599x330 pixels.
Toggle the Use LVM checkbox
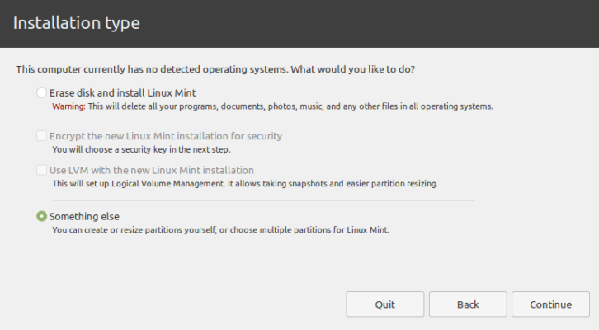(41, 170)
